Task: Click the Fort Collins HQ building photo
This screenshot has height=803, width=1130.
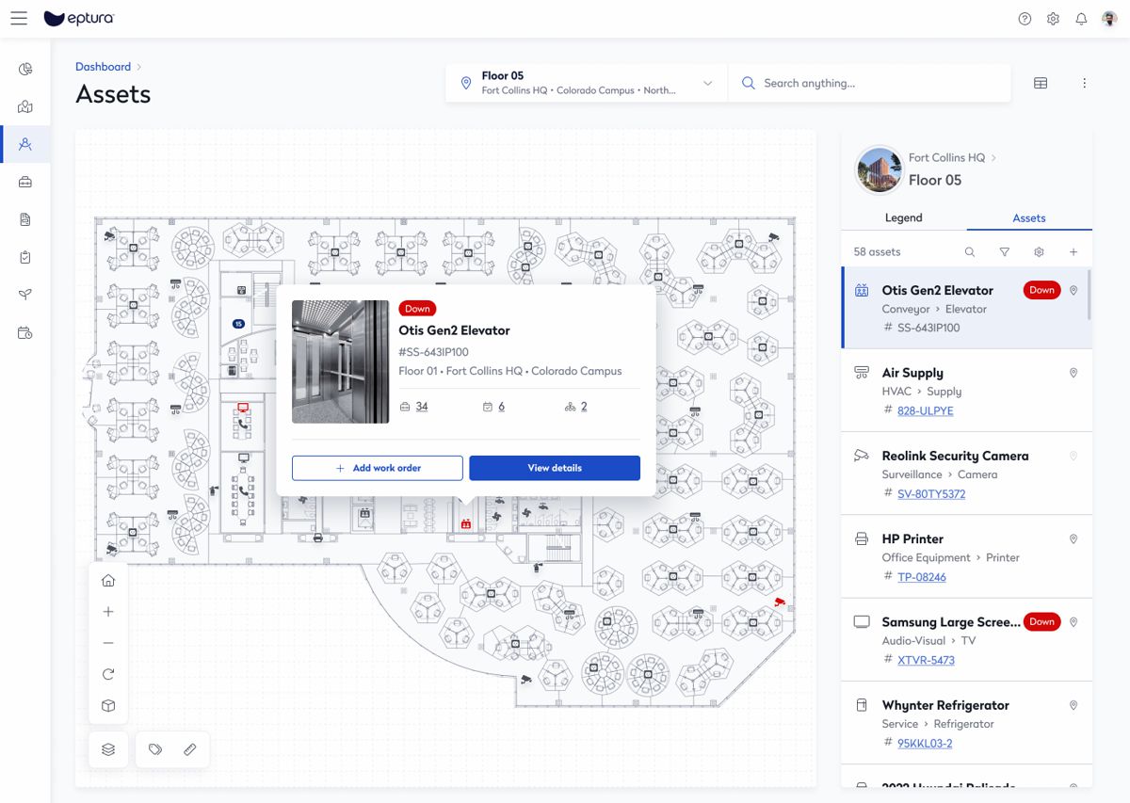Action: [880, 170]
